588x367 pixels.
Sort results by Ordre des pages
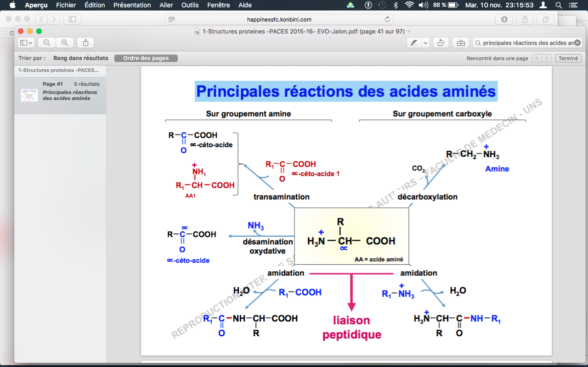(146, 58)
